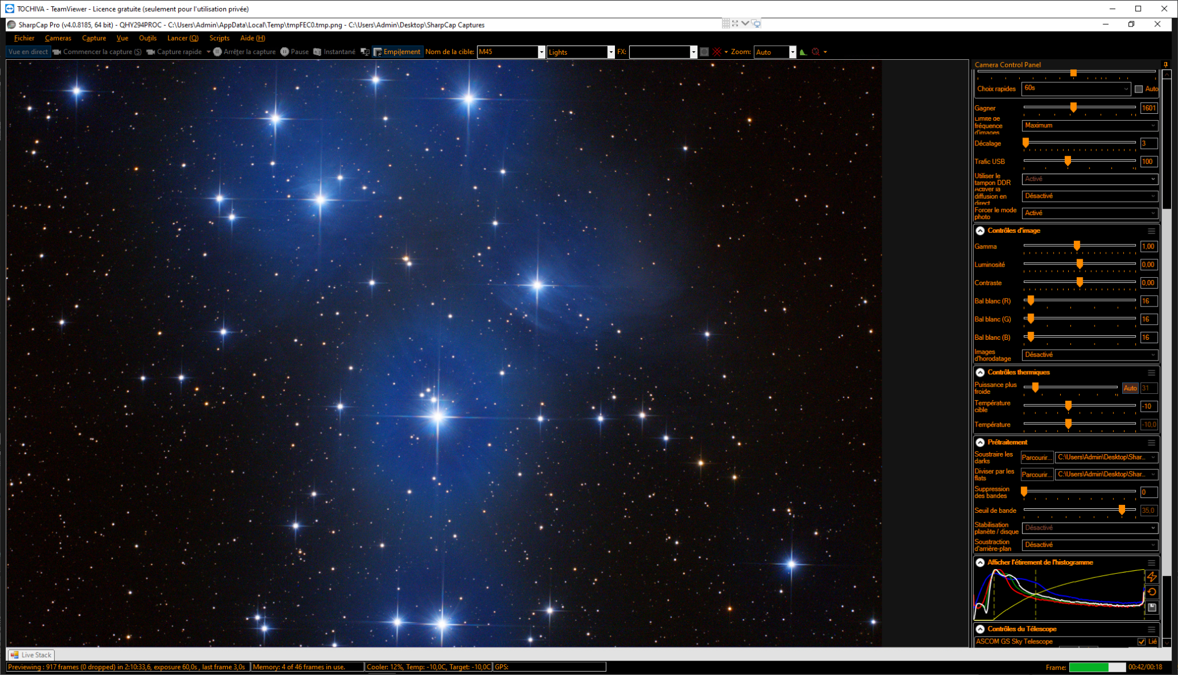Click the Instantané snapshot button
The width and height of the screenshot is (1178, 675).
click(334, 52)
